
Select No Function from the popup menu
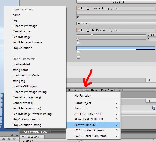[83, 96]
